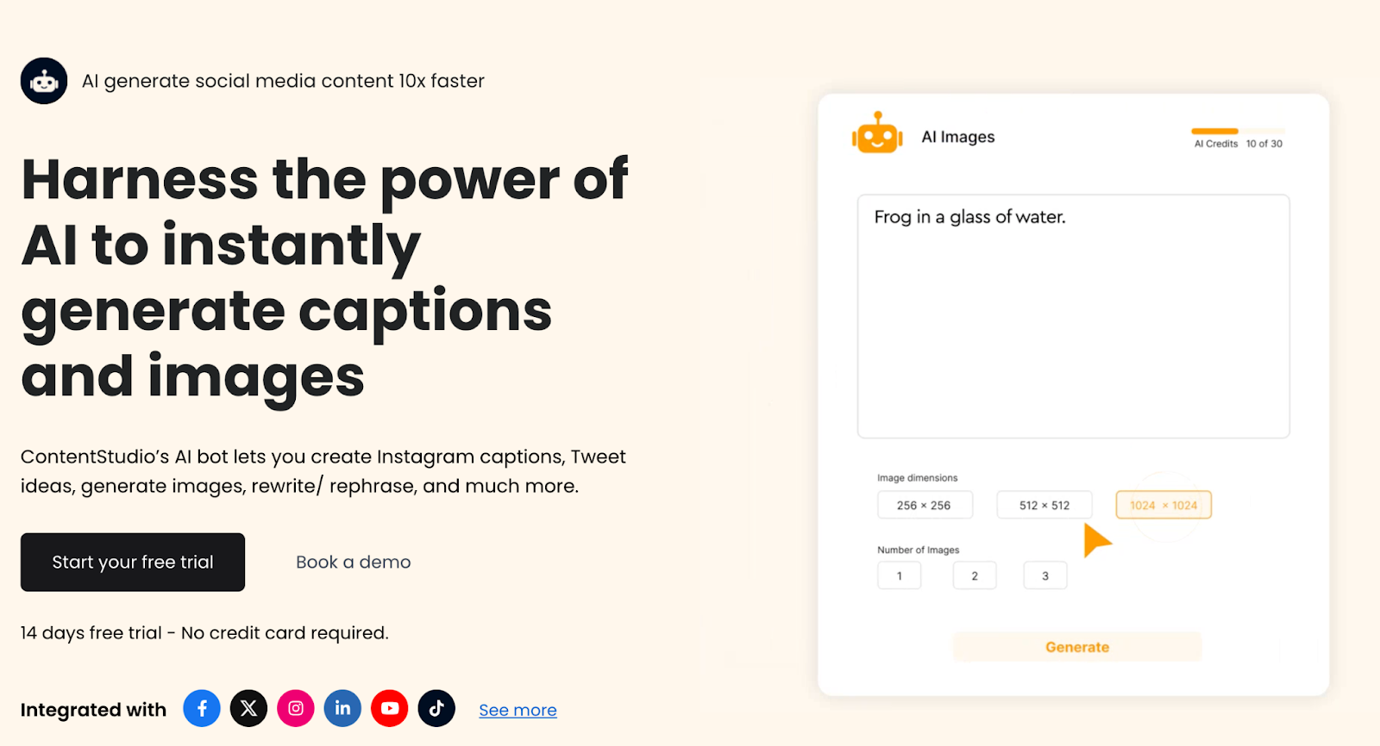Select 256 × 256 image dimension

point(924,505)
